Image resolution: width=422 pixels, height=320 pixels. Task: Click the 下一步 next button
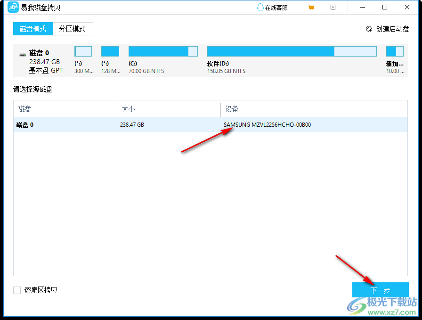point(380,290)
